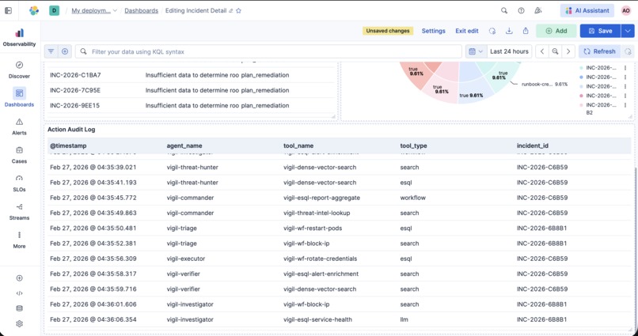Open the calendar quick time menu
The height and width of the screenshot is (336, 638).
[x=475, y=51]
